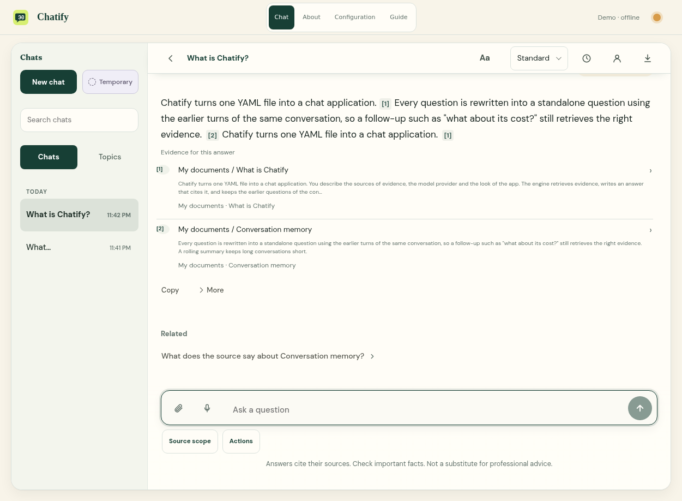Click My documents · What is Chatify source line

tap(226, 206)
